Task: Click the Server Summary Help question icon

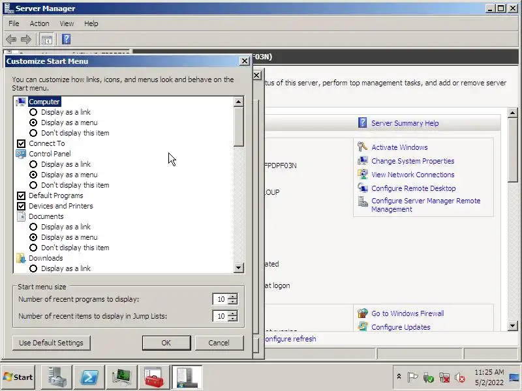Action: 363,123
